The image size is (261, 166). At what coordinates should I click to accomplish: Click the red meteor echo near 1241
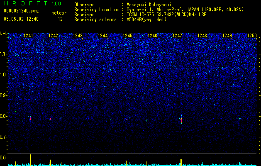point(30,119)
